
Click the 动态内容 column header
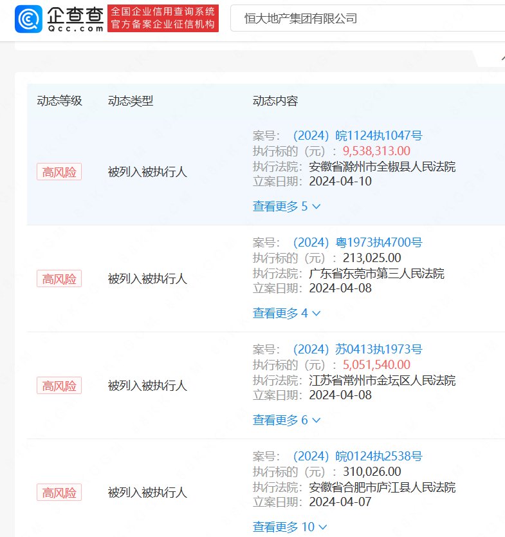pyautogui.click(x=275, y=101)
